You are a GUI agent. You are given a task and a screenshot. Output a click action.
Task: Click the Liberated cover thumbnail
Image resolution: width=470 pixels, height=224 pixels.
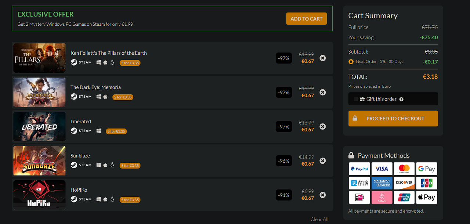[x=39, y=126]
